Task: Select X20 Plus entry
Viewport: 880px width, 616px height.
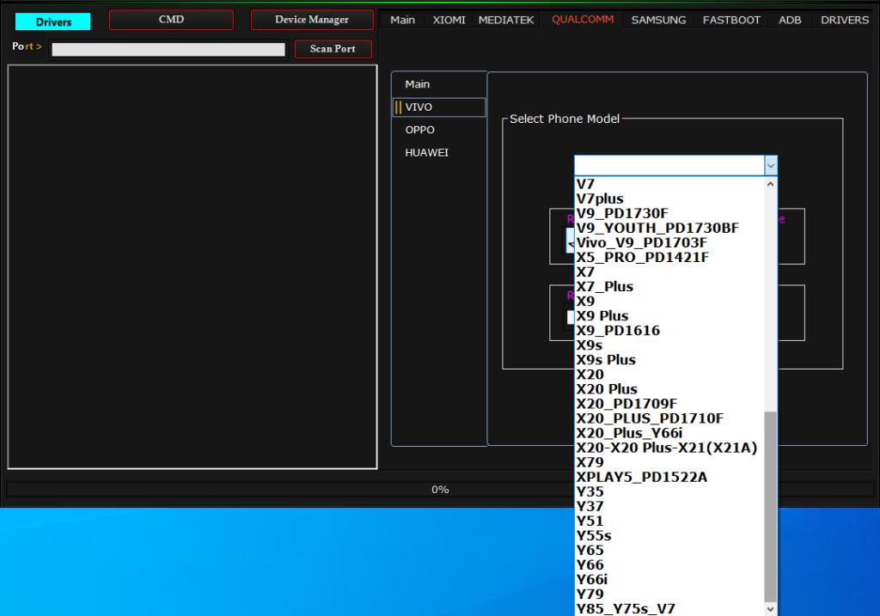Action: [669, 389]
